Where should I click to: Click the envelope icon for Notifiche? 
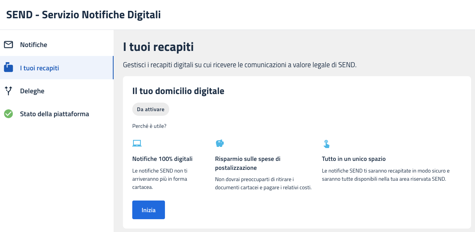click(9, 45)
